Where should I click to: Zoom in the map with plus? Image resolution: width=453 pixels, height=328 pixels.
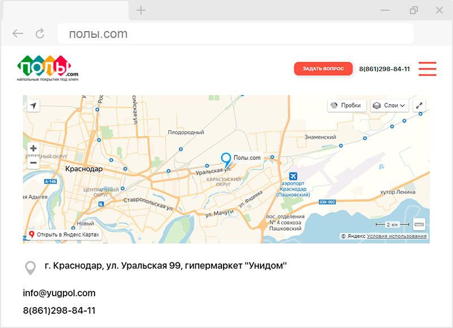(33, 148)
